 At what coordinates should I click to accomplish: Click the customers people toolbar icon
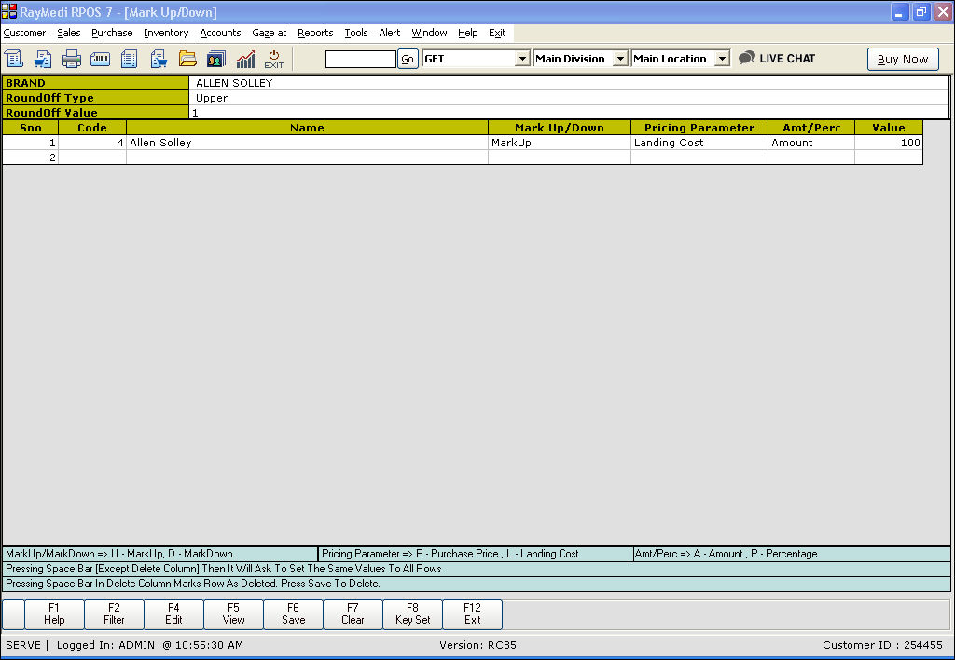click(216, 59)
